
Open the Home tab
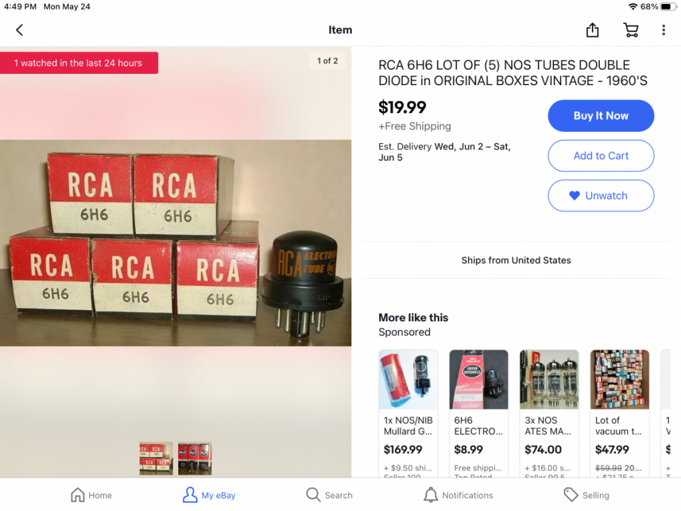91,495
